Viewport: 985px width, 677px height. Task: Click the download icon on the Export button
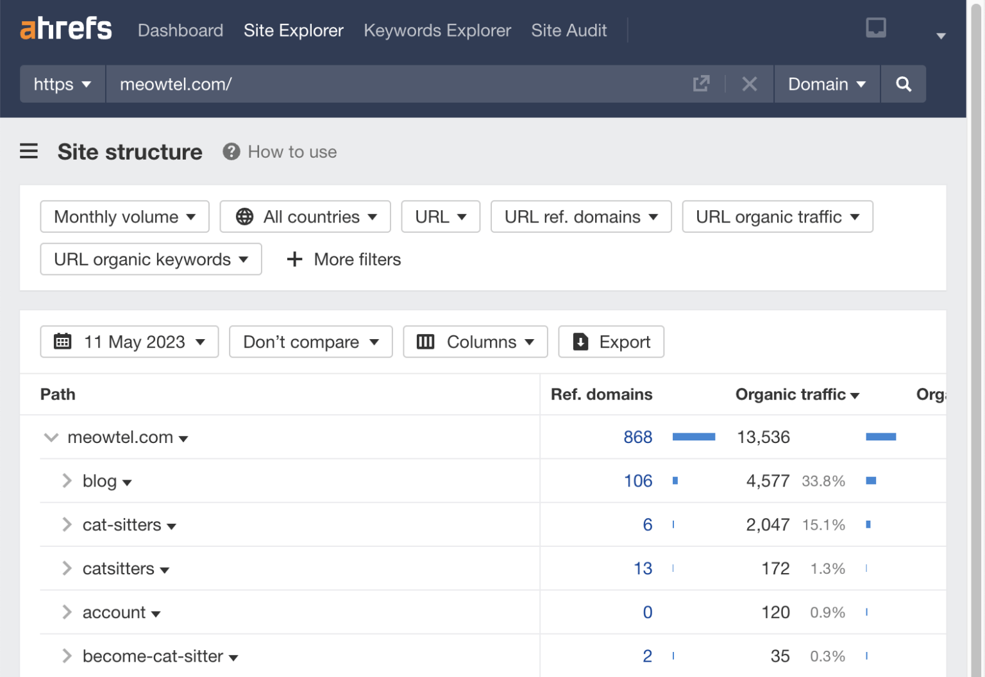(x=581, y=342)
